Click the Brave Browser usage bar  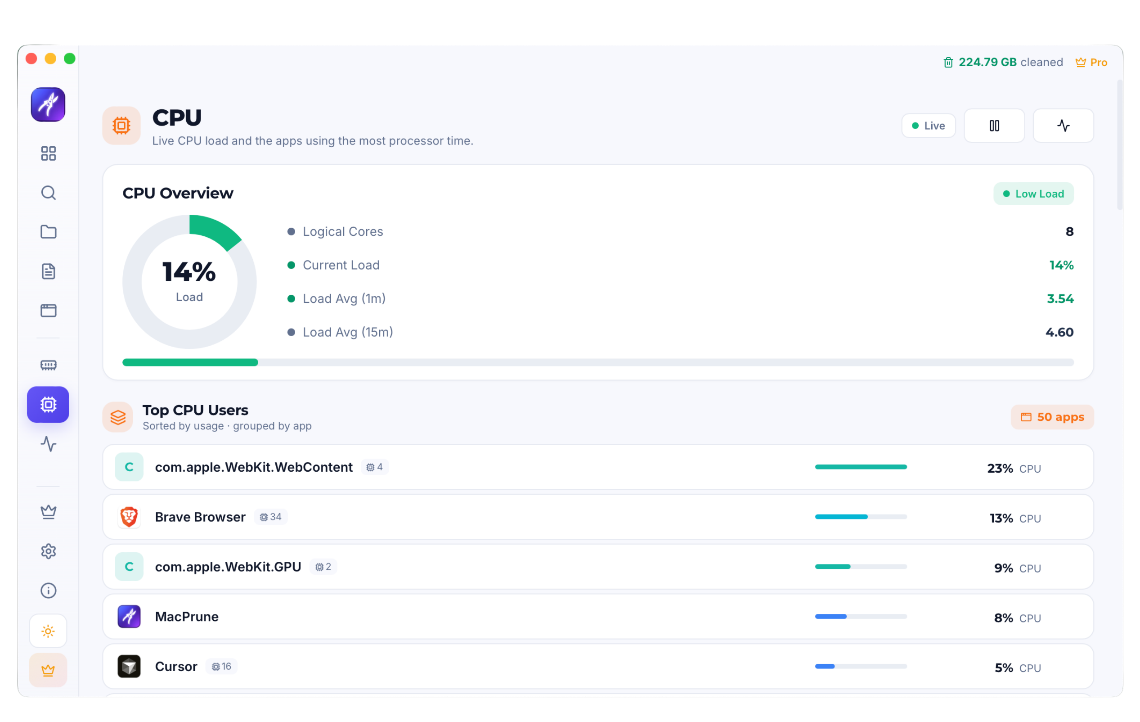coord(861,517)
